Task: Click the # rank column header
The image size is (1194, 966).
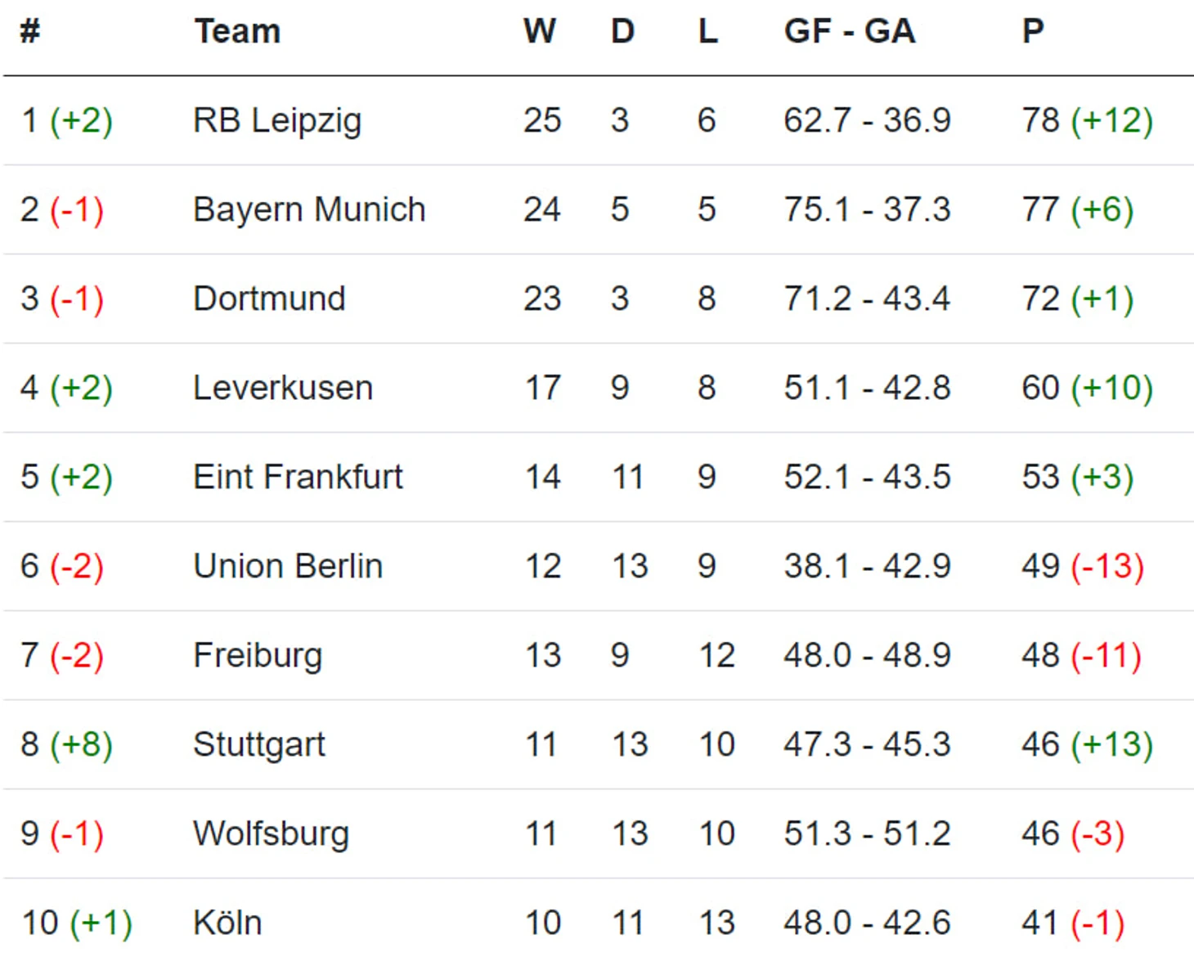Action: pyautogui.click(x=30, y=32)
